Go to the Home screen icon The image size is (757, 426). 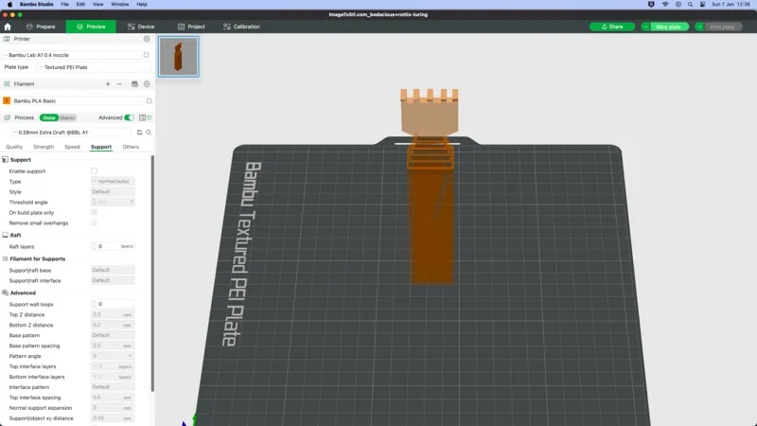click(8, 27)
